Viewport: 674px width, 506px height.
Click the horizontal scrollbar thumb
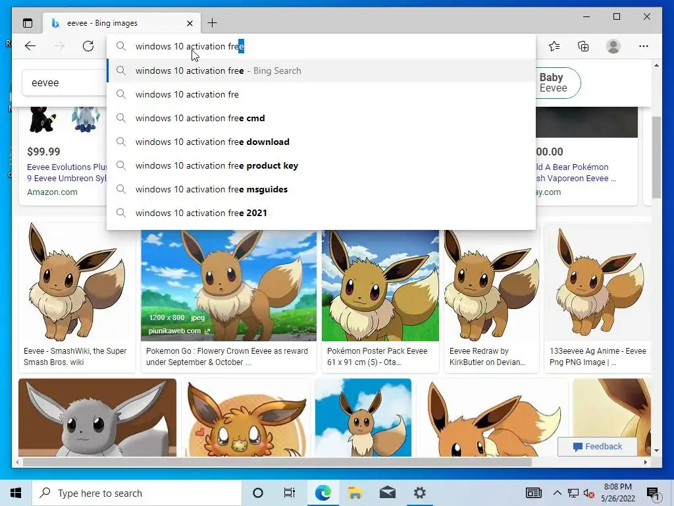point(277,462)
